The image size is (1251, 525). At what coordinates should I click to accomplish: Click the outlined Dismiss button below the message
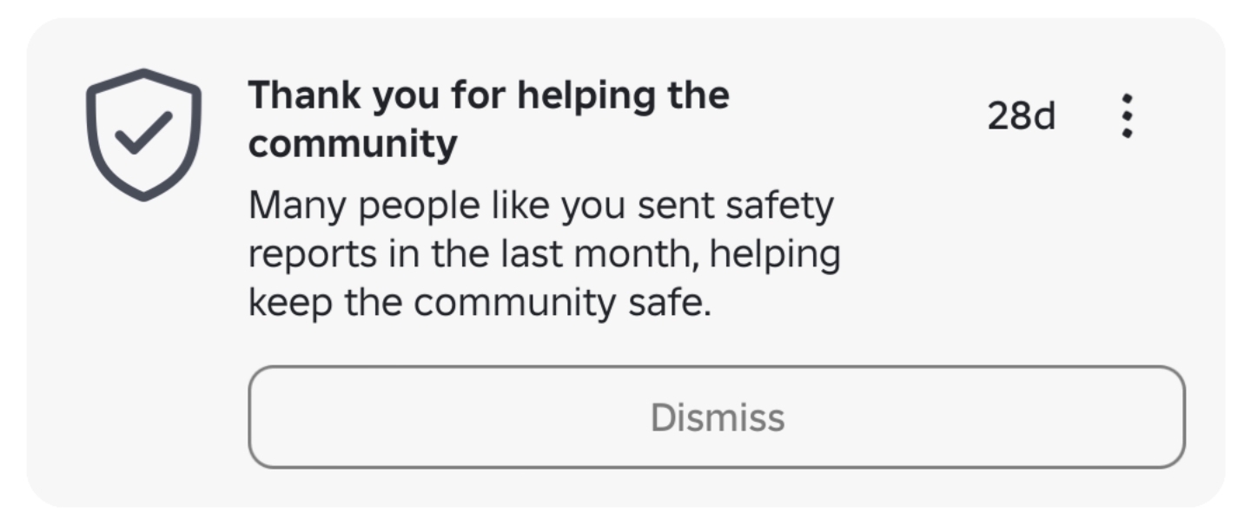(x=717, y=417)
